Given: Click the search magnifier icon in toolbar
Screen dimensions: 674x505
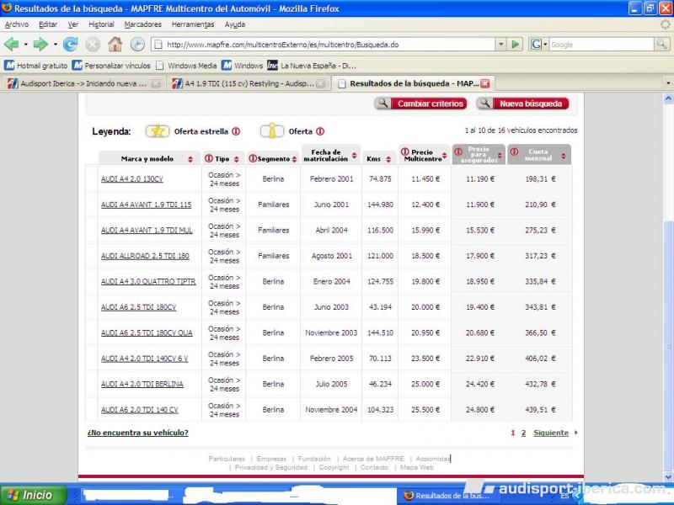Looking at the screenshot, I should [x=661, y=45].
